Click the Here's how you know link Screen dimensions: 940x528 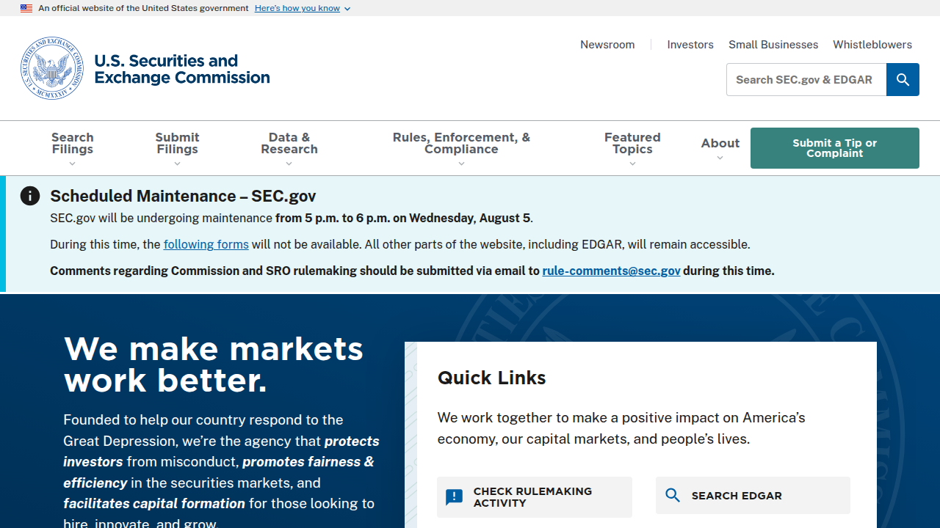tap(297, 8)
